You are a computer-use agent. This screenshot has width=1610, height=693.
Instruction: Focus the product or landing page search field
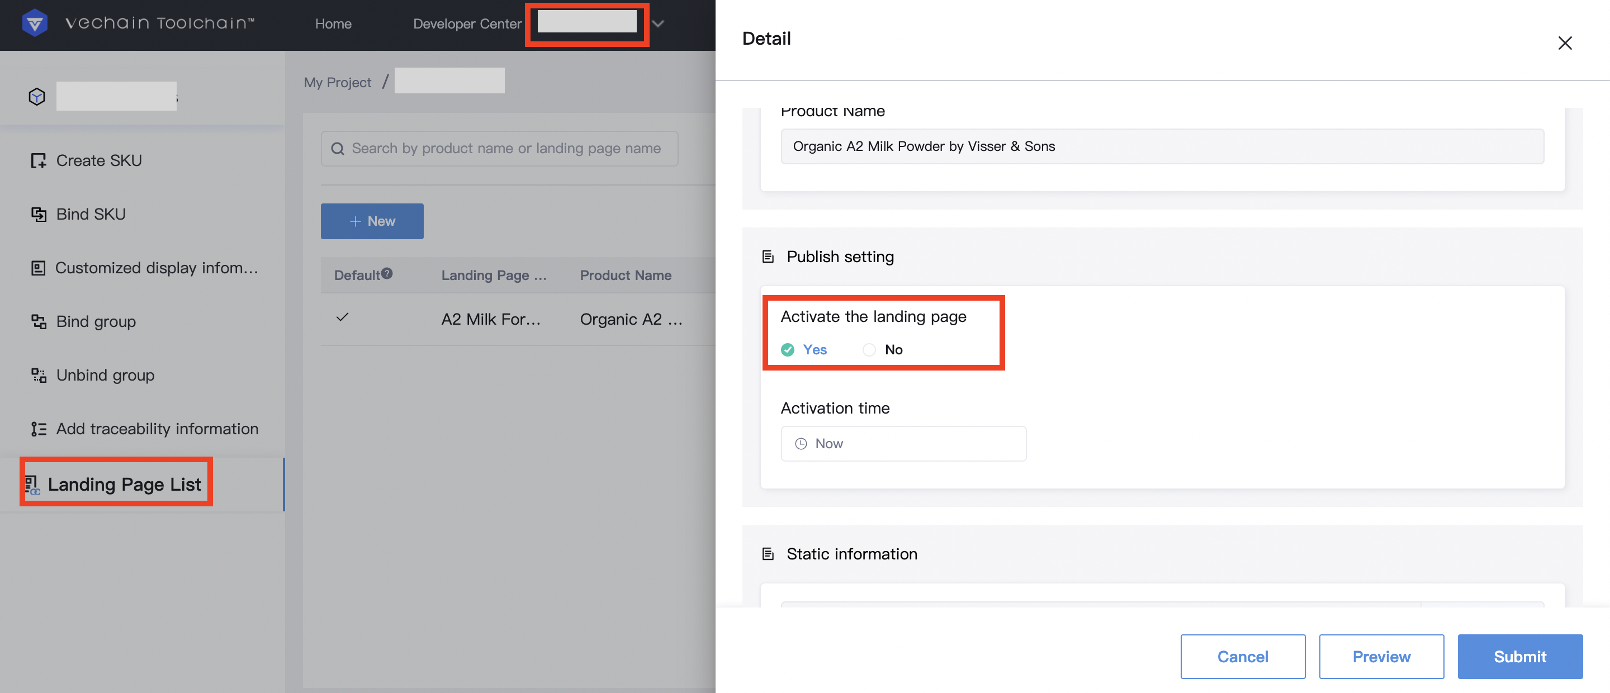pos(499,149)
